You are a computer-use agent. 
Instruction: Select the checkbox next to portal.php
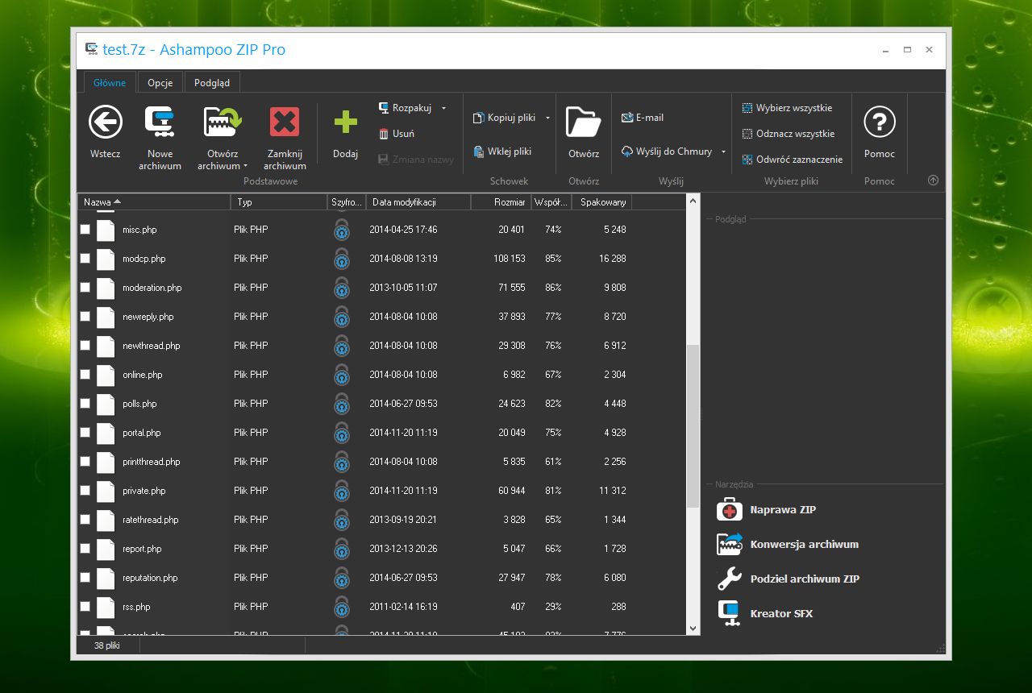click(x=85, y=433)
